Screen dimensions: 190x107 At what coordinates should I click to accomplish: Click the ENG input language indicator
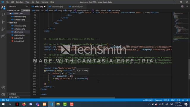click(x=171, y=104)
